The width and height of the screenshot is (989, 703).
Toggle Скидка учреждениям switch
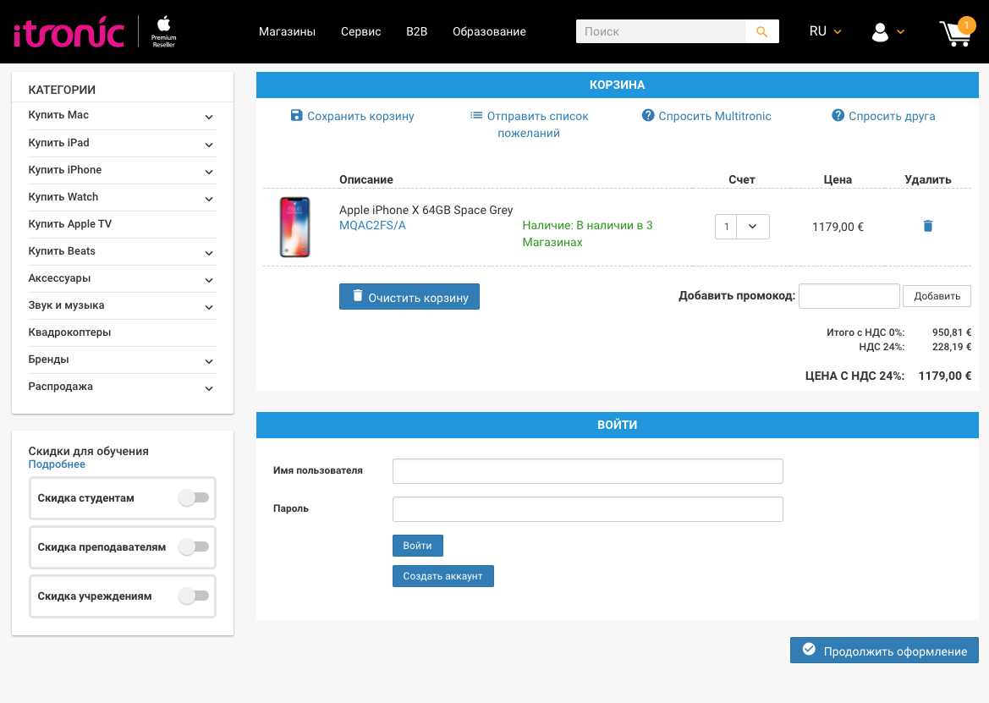tap(194, 596)
